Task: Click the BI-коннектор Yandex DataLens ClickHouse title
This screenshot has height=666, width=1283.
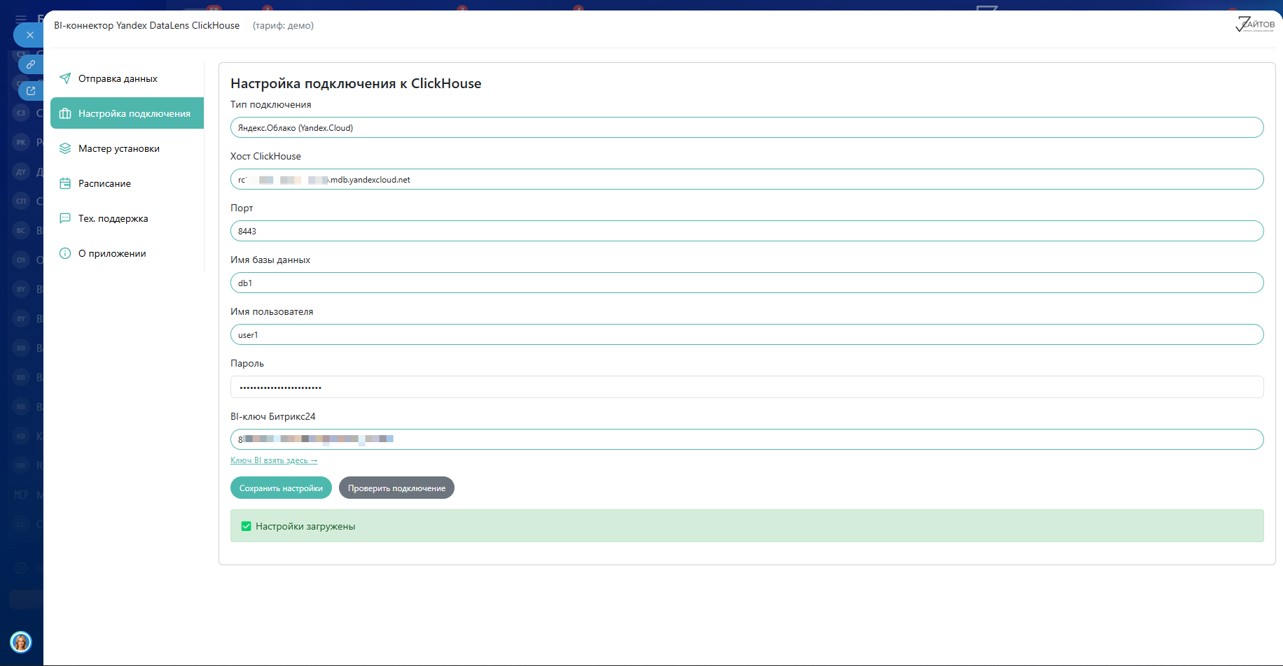Action: [x=146, y=25]
